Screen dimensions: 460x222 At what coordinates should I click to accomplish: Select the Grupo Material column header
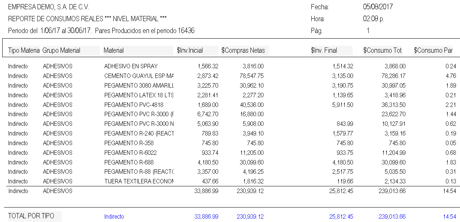click(61, 50)
